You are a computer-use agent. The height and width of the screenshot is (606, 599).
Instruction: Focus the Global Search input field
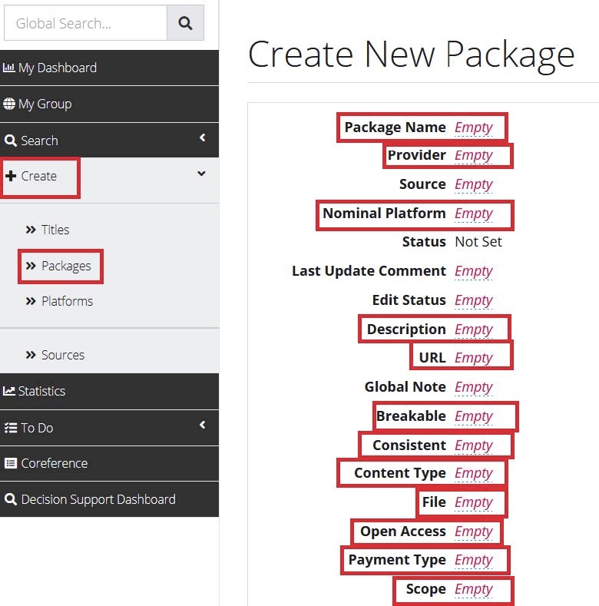pyautogui.click(x=85, y=23)
